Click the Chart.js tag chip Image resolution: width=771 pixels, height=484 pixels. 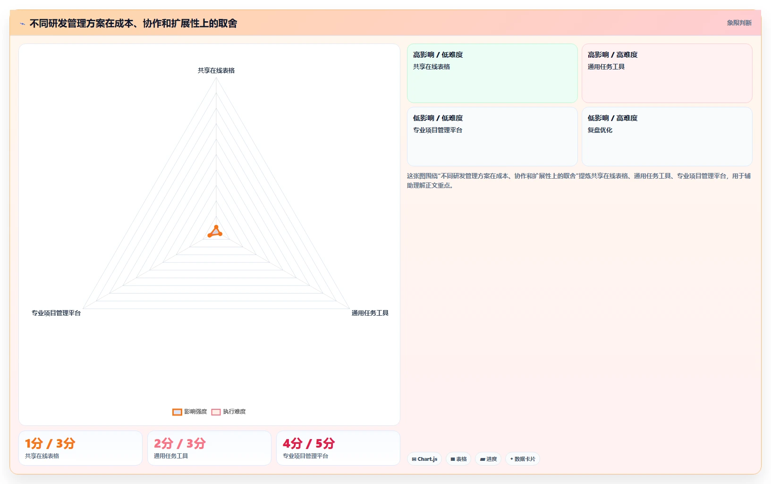[x=424, y=459]
